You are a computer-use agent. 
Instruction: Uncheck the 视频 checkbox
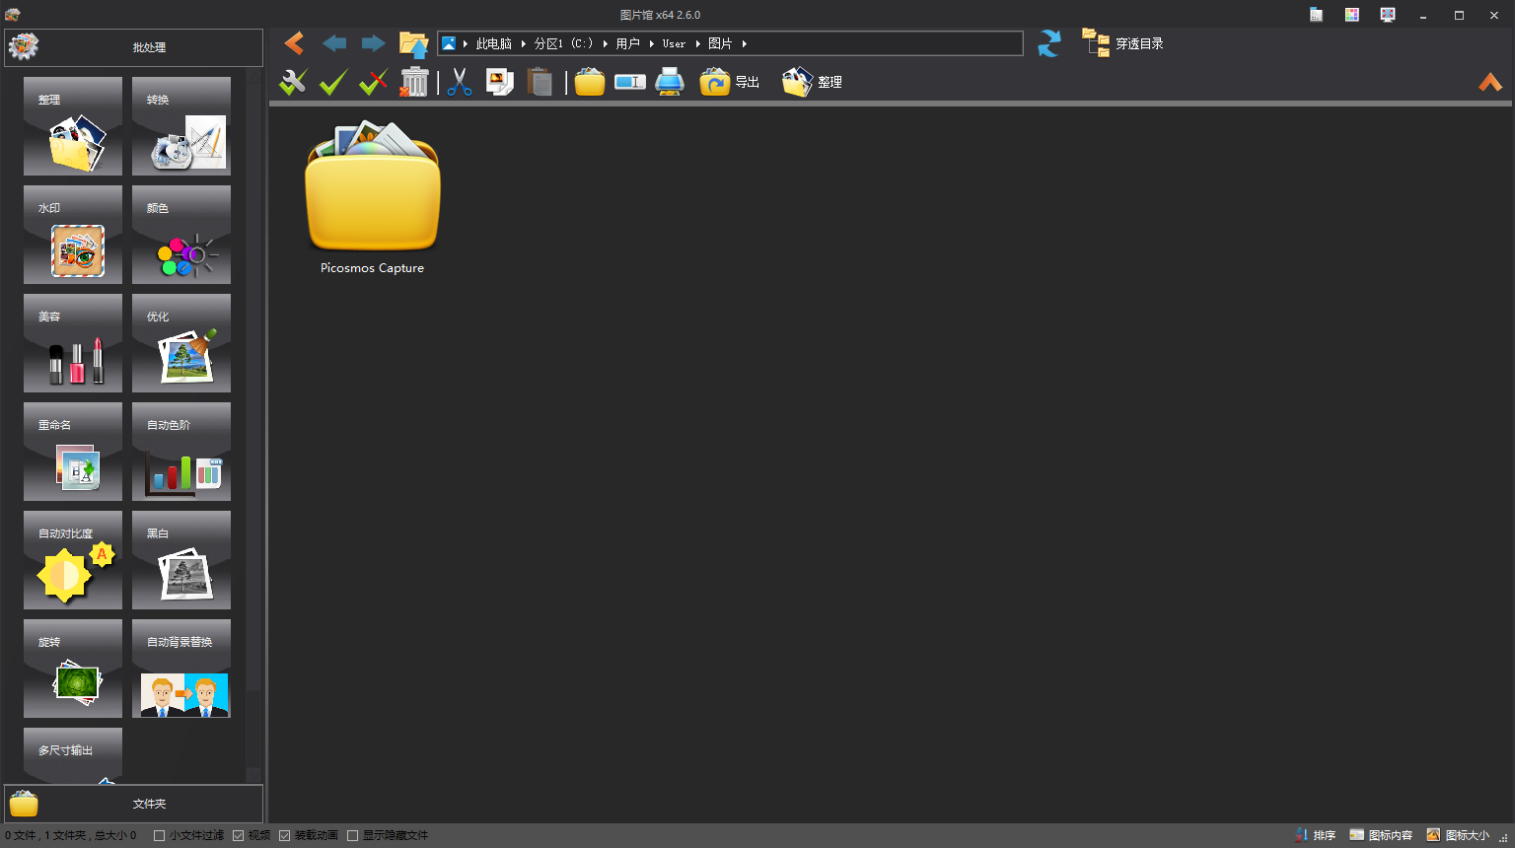(x=238, y=835)
